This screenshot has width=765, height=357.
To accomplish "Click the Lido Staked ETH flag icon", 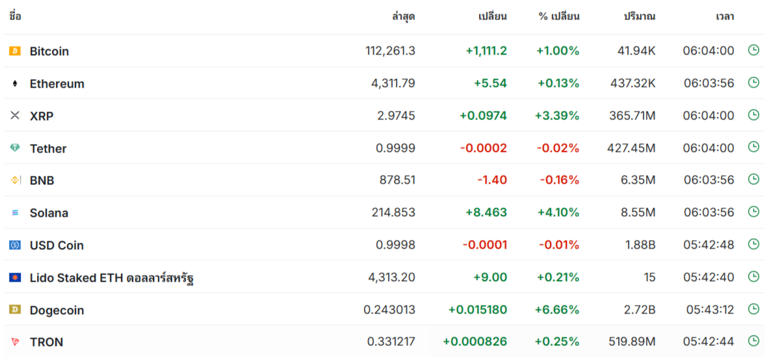I will tap(15, 277).
